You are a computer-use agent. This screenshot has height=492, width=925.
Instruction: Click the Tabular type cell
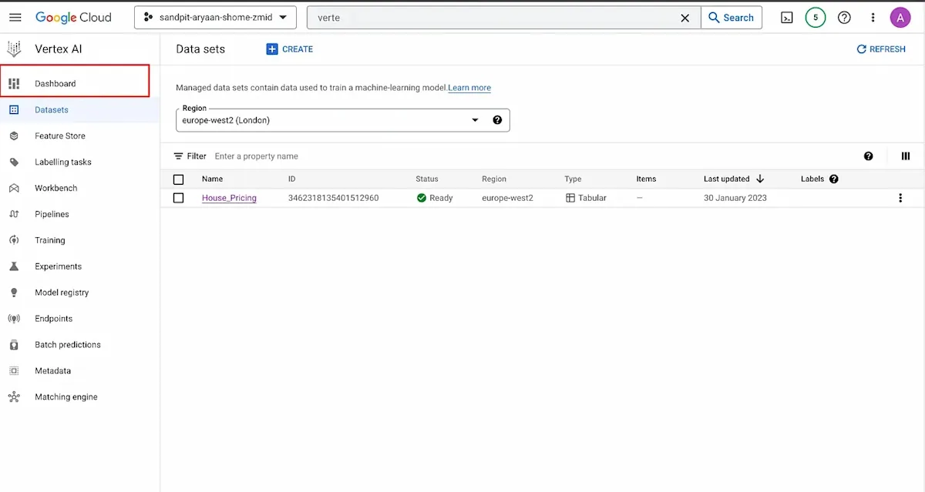point(586,198)
